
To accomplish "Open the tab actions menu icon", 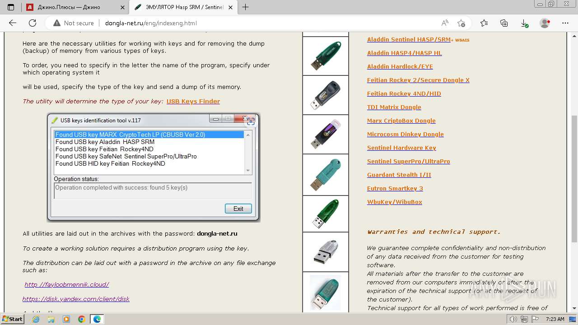I will tap(11, 7).
